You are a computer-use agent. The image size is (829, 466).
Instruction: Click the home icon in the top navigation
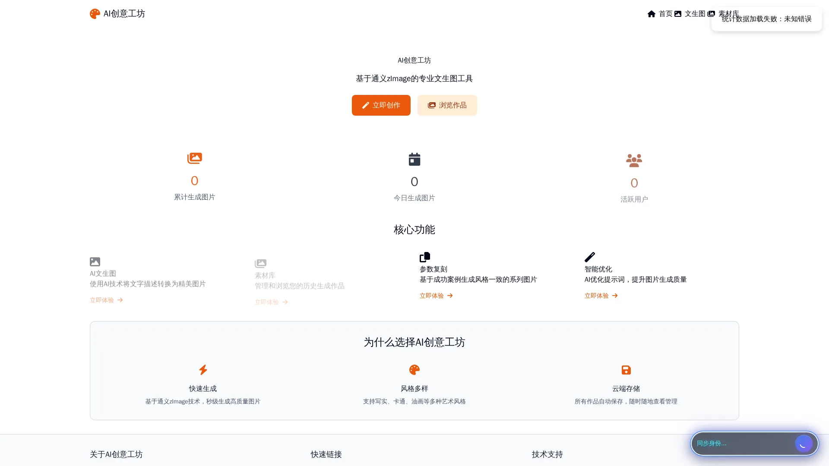[x=651, y=13]
